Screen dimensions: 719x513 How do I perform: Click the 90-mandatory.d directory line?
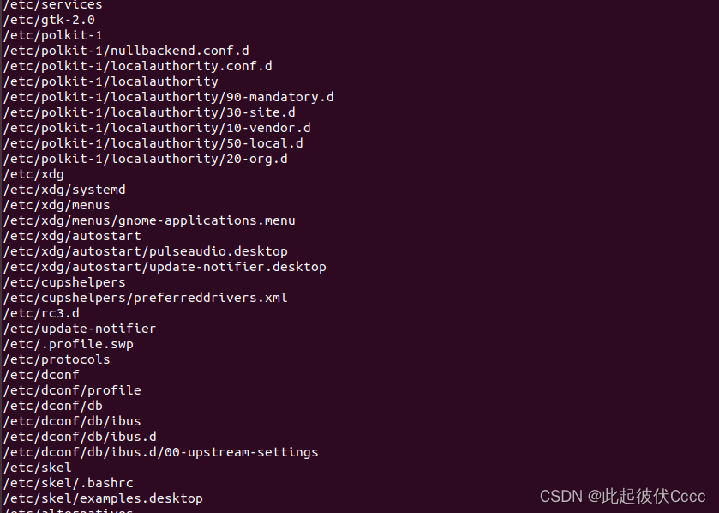(x=168, y=97)
